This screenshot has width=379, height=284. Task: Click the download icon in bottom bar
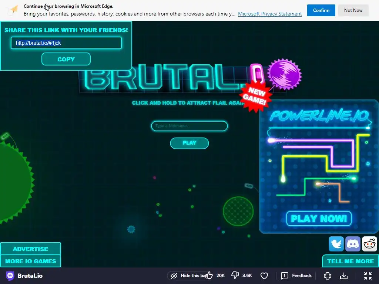point(344,275)
